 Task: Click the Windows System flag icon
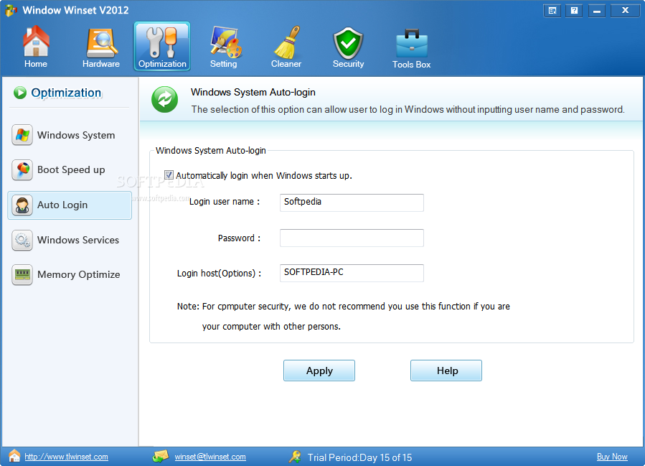pos(22,135)
